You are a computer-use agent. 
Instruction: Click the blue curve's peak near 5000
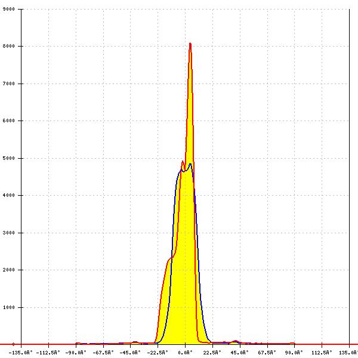click(190, 163)
